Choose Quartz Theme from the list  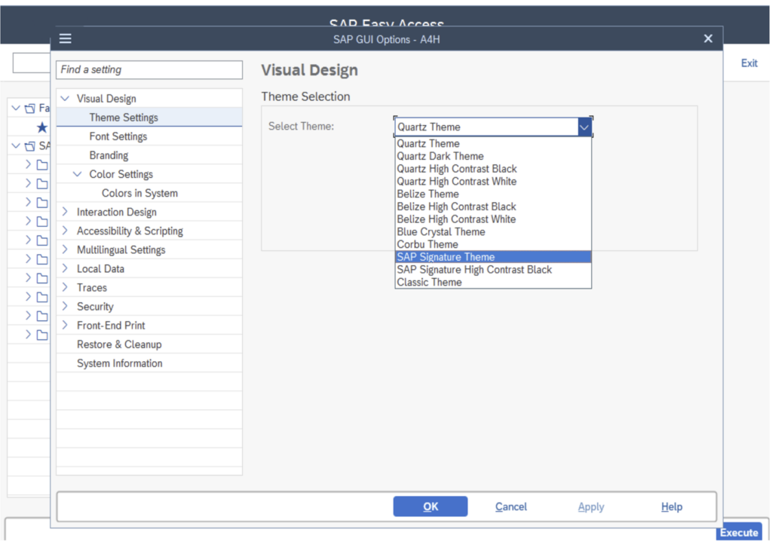(x=493, y=144)
